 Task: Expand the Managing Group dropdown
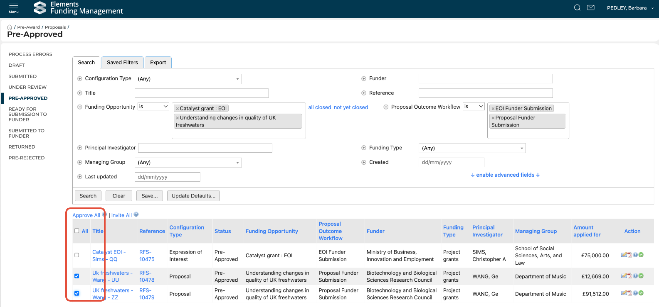pyautogui.click(x=188, y=163)
